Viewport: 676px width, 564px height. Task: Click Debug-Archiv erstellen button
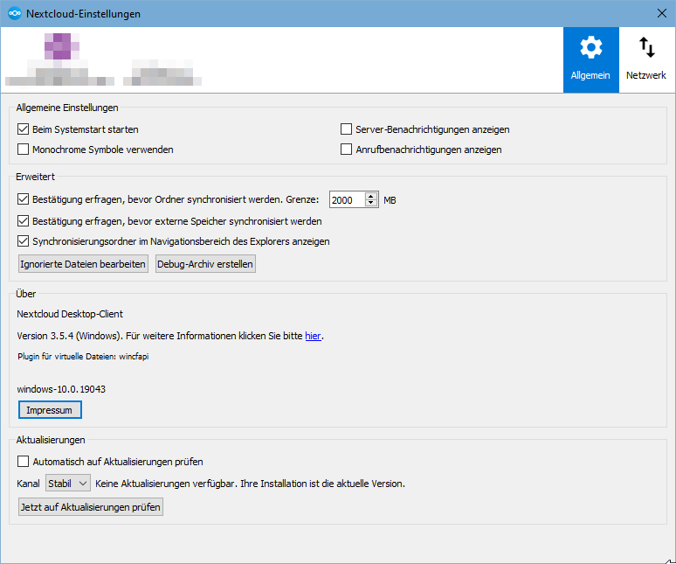205,264
